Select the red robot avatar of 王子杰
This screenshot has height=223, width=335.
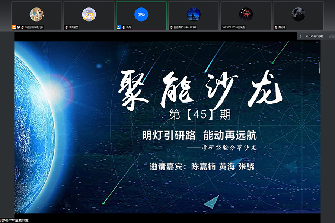pyautogui.click(x=246, y=14)
